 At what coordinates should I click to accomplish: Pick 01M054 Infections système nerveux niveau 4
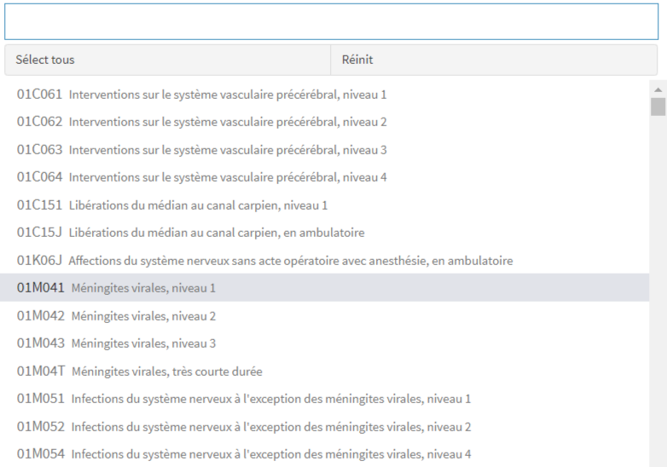[244, 454]
